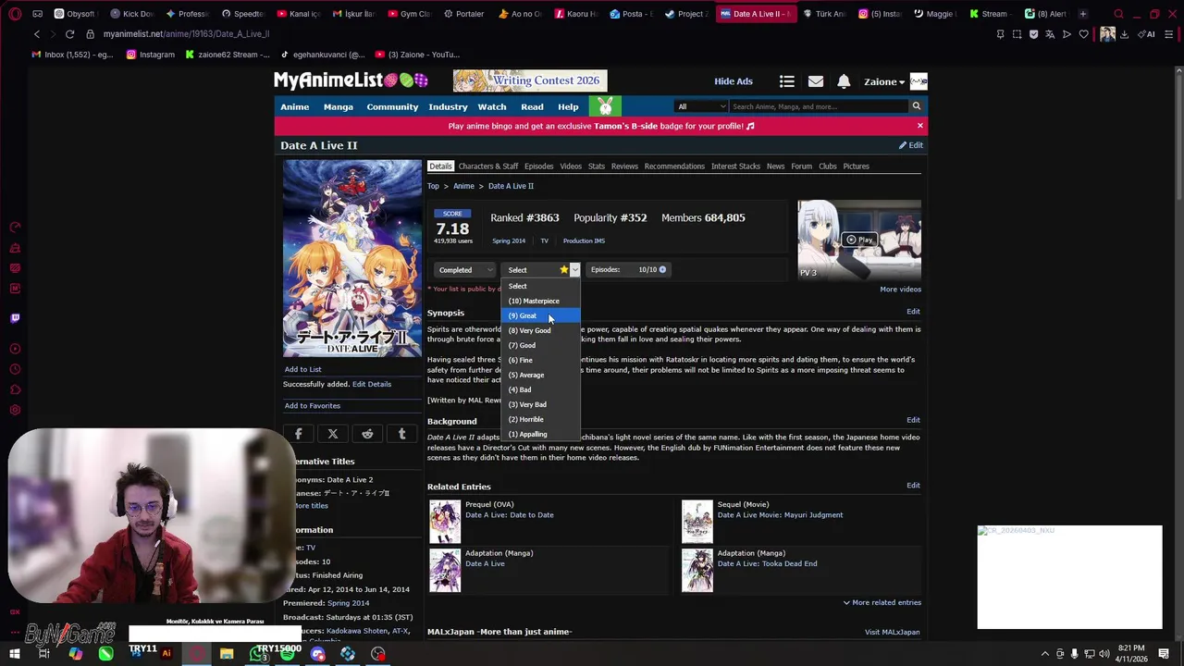Choose score (10) Masterpiece
The image size is (1184, 666).
[x=541, y=301]
